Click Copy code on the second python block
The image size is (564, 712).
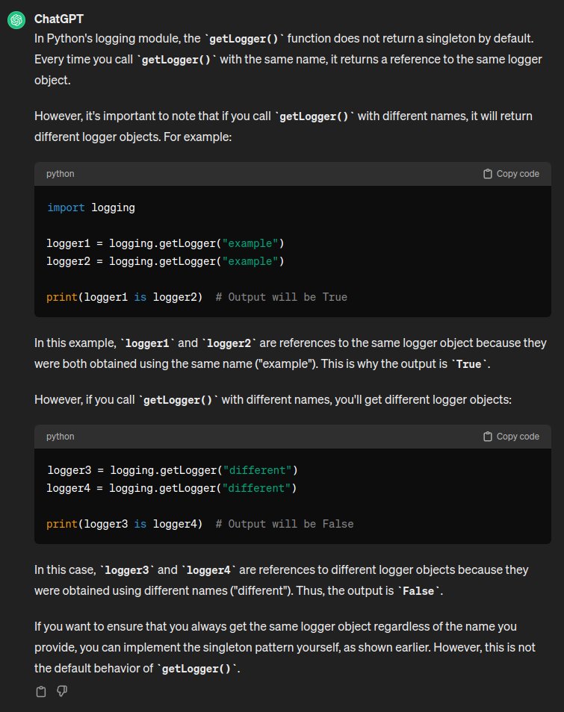pos(511,437)
